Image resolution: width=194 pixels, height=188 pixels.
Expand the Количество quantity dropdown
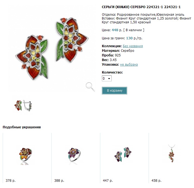[x=107, y=78]
